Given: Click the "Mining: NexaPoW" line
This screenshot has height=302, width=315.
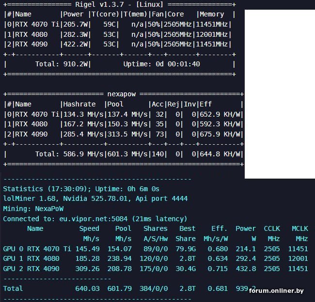Looking at the screenshot, I should pyautogui.click(x=33, y=209).
